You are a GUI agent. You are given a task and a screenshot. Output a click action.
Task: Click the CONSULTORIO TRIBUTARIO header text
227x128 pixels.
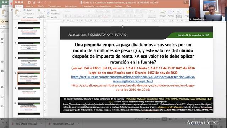(108, 34)
